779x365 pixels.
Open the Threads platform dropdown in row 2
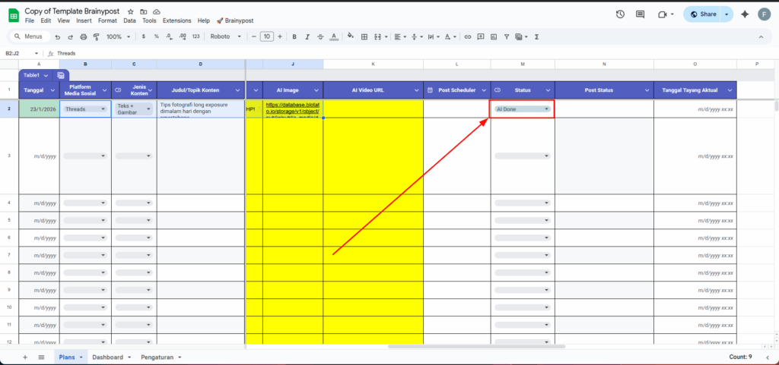103,109
